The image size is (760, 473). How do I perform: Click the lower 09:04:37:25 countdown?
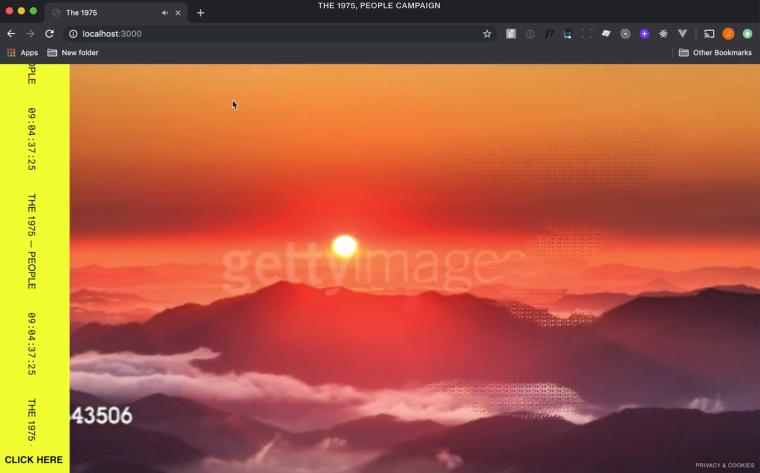pyautogui.click(x=32, y=344)
